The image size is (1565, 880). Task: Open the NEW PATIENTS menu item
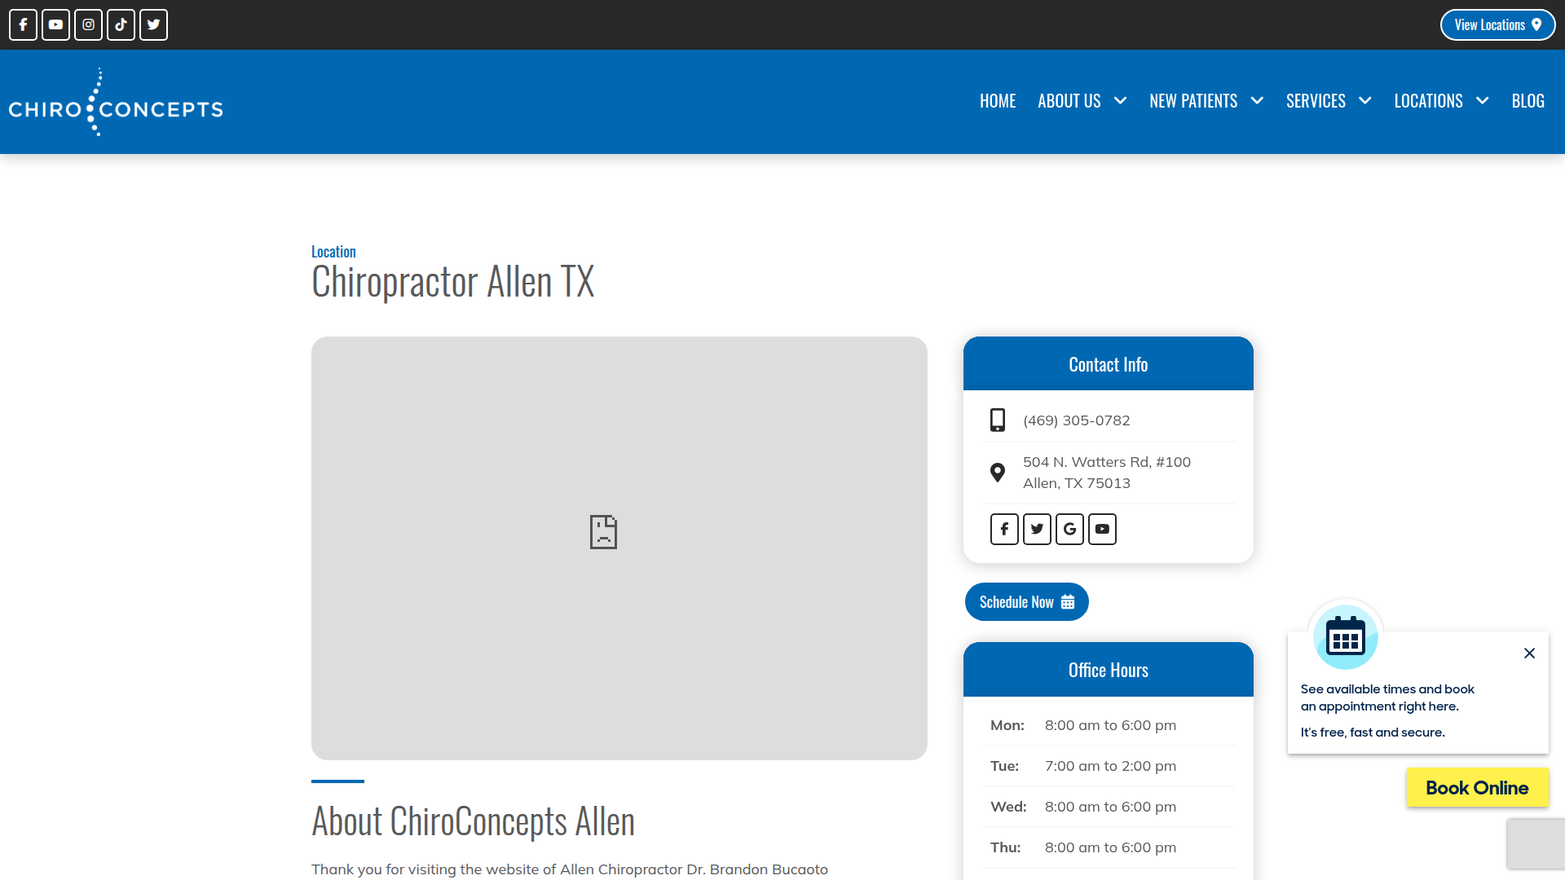coord(1193,101)
